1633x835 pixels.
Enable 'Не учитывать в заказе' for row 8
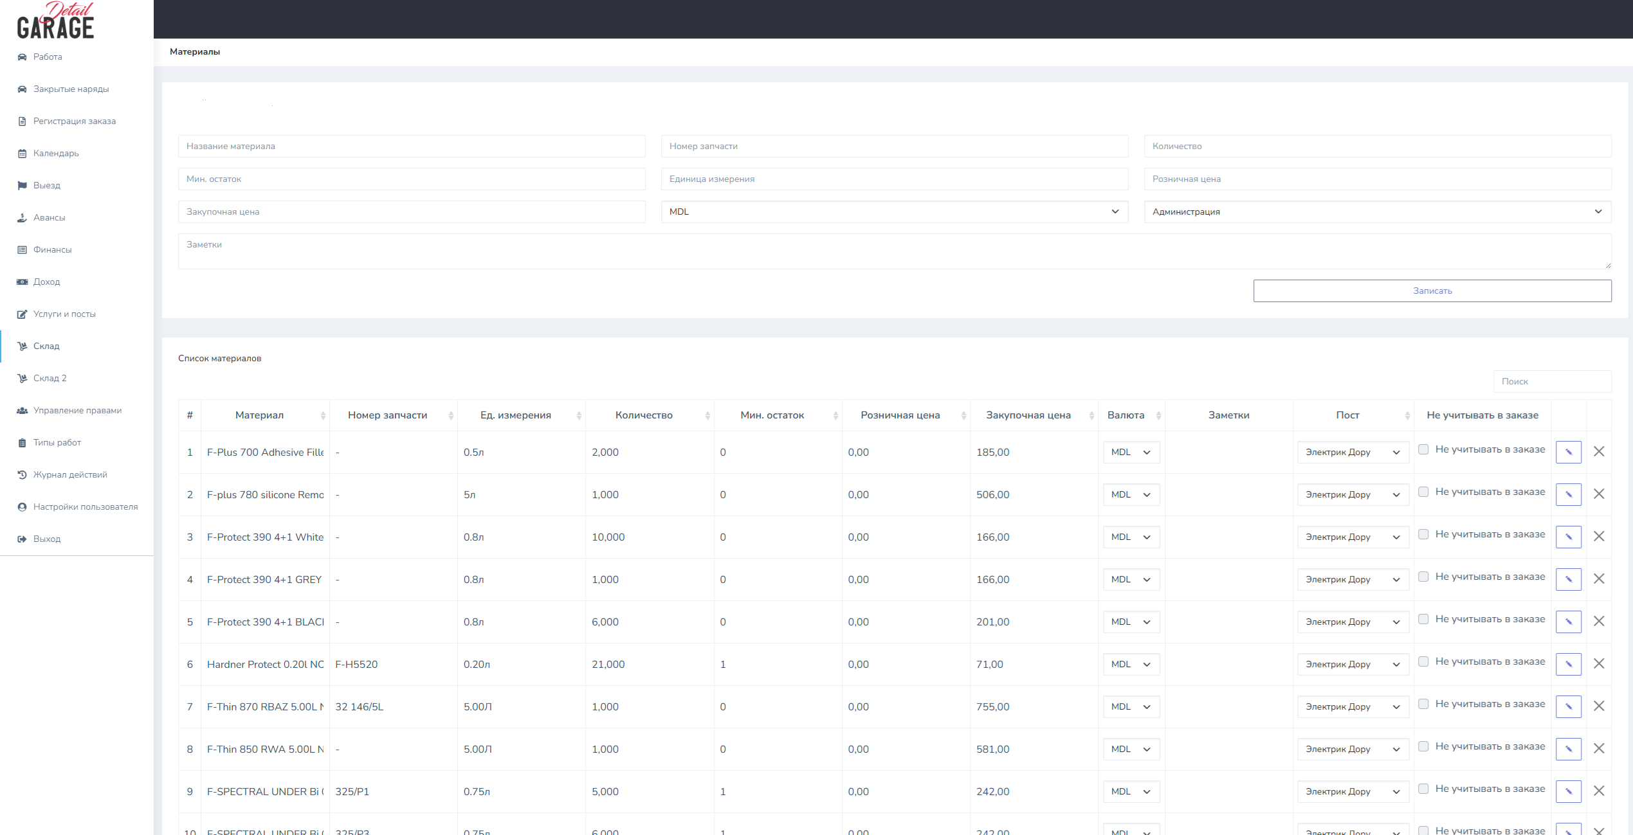pos(1423,746)
